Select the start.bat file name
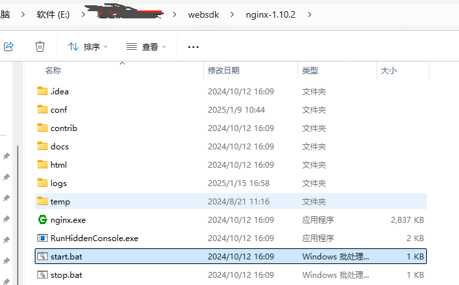The width and height of the screenshot is (459, 285). coord(66,257)
